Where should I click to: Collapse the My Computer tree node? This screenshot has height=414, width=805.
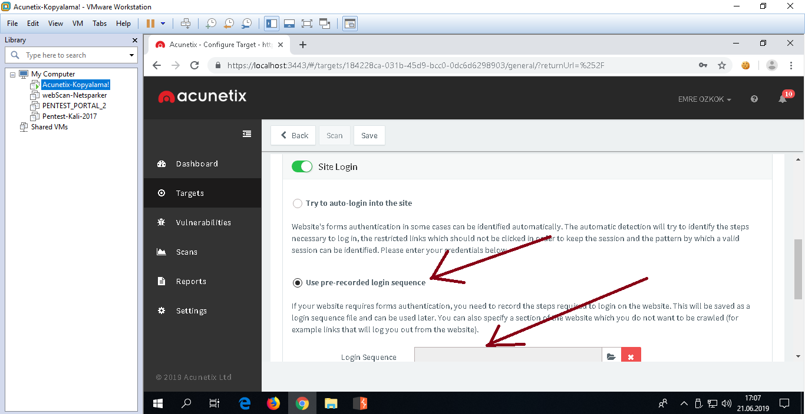(12, 75)
